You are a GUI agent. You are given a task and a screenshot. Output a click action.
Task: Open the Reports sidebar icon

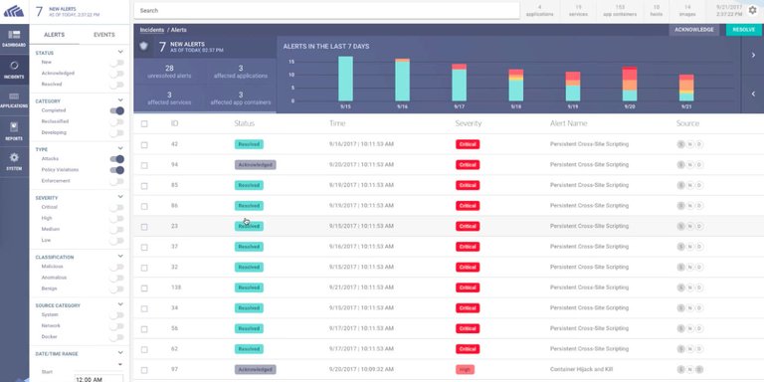click(14, 131)
